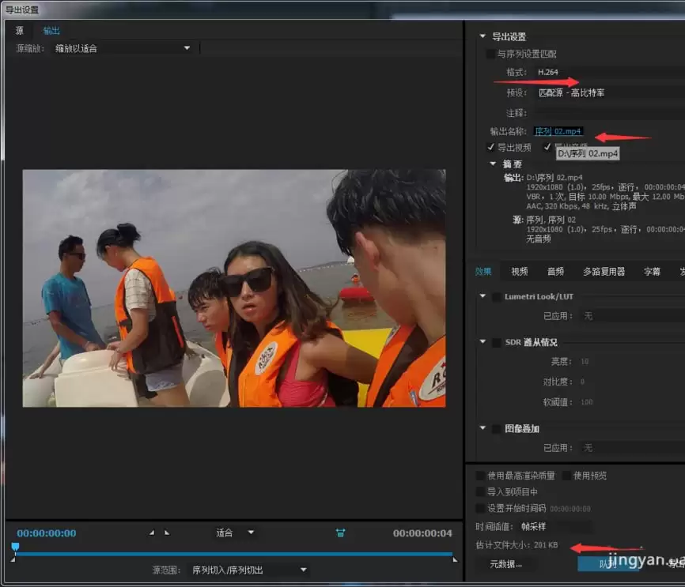Image resolution: width=685 pixels, height=587 pixels.
Task: Toggle the 导出视频 checkbox
Action: pos(490,148)
